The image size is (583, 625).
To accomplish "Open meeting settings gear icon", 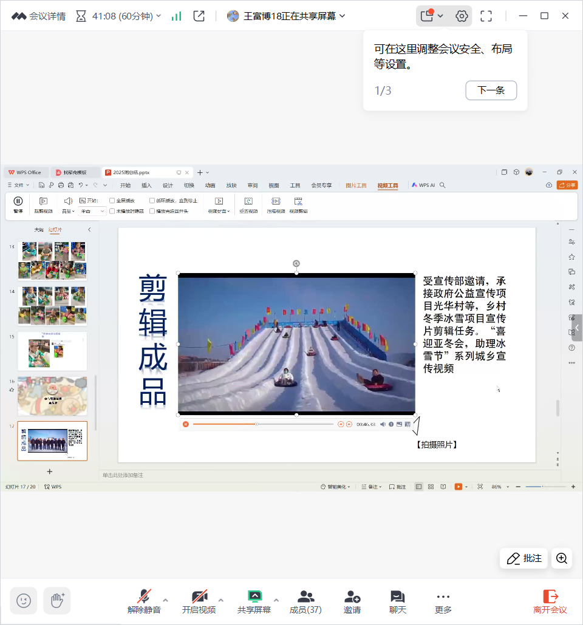I will 462,16.
